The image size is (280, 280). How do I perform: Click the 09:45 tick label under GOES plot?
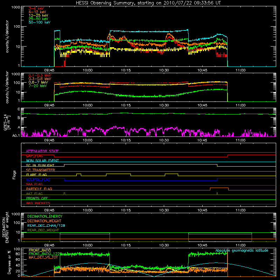(49, 140)
